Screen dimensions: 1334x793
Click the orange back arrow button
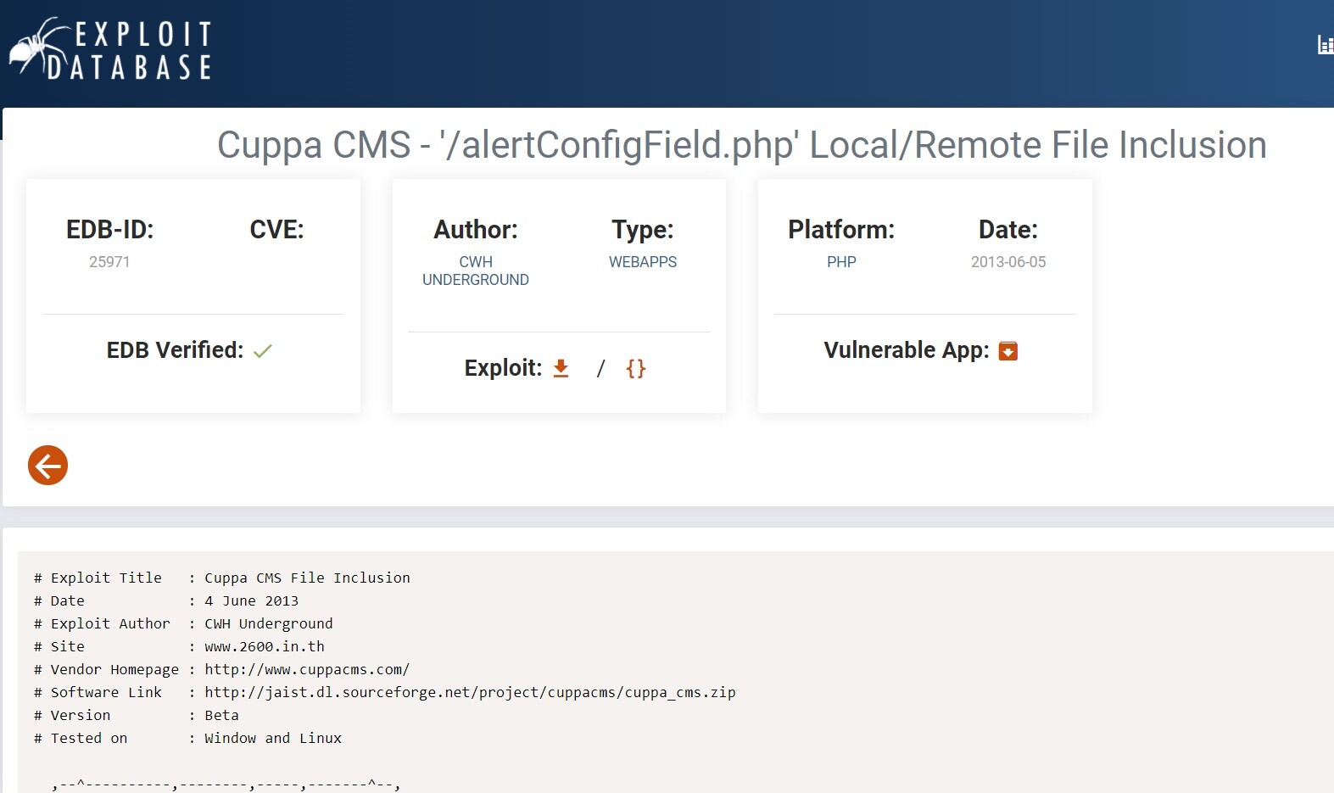point(47,466)
